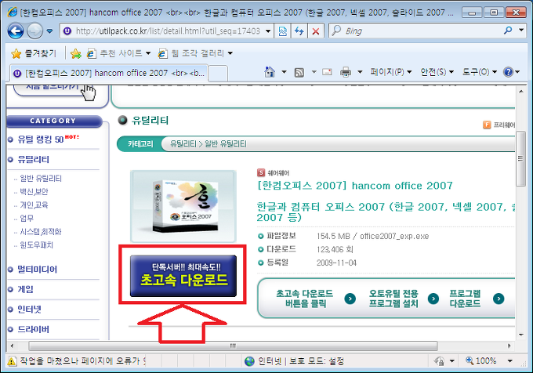Open a new blank tab
The width and height of the screenshot is (533, 373).
point(218,74)
